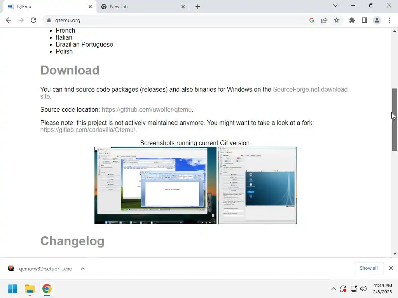Open the Windows XP guest screenshot thumbnail

[155, 185]
